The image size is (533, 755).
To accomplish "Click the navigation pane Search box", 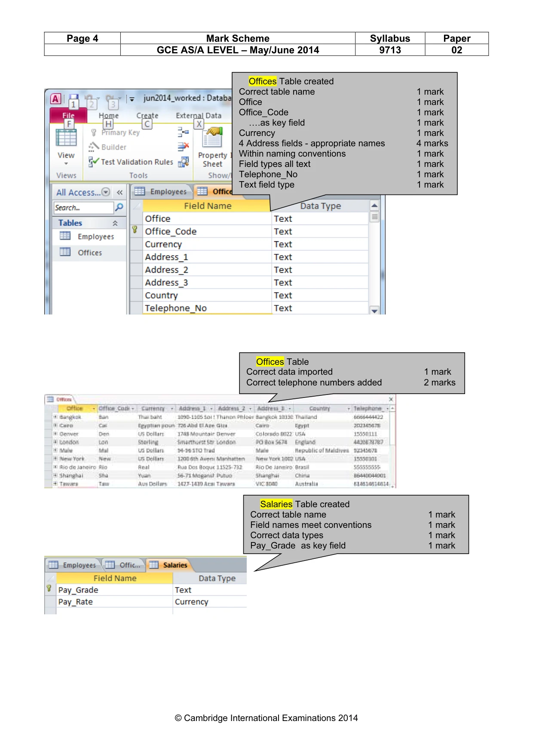I will point(84,208).
